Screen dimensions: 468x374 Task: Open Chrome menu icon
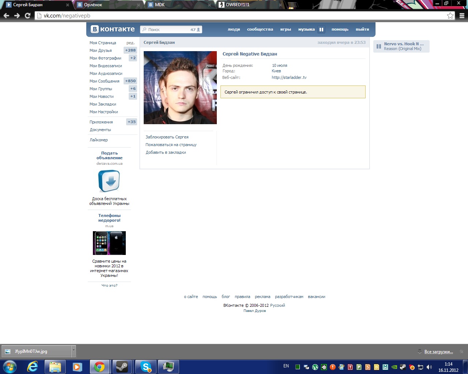click(462, 16)
